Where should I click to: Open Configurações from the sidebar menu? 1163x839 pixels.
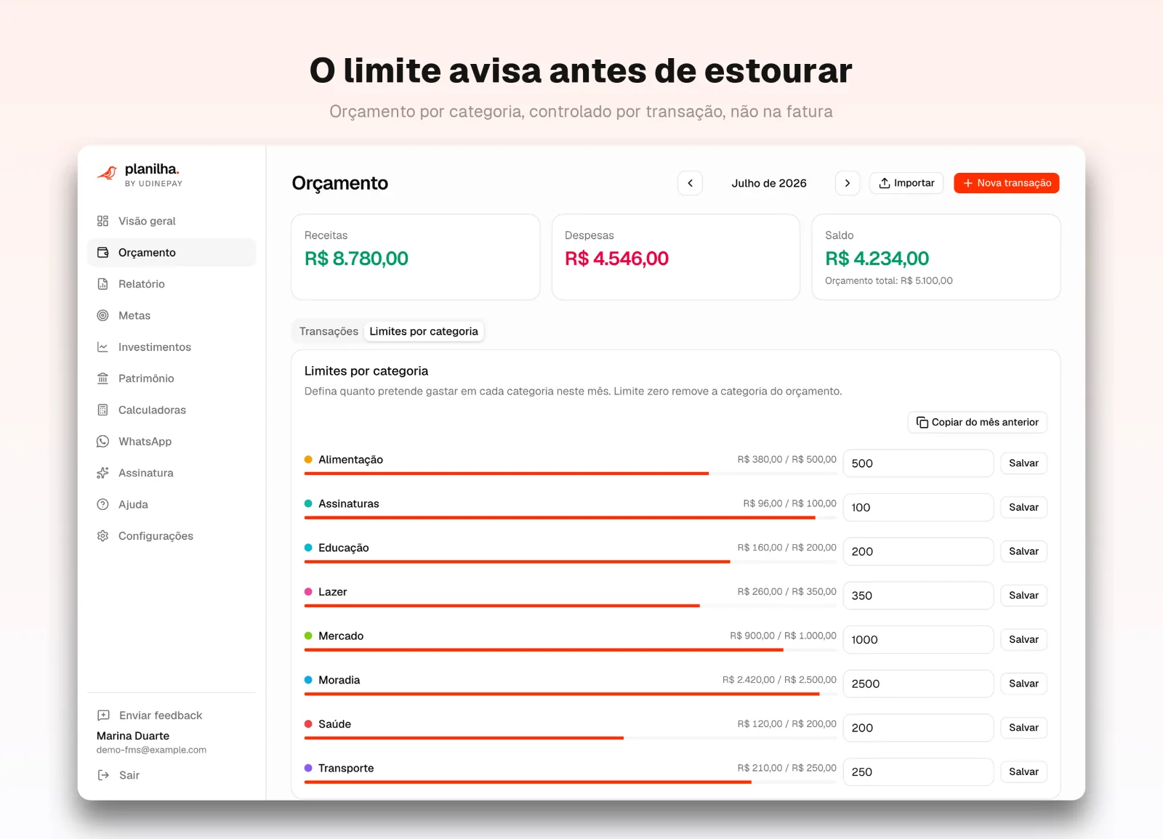point(172,535)
